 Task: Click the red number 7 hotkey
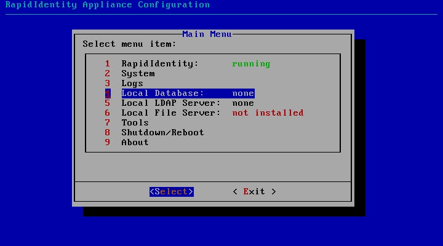107,123
